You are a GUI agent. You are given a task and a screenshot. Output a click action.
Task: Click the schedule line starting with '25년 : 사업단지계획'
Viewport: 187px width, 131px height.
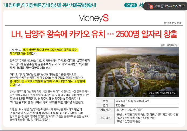(147, 115)
